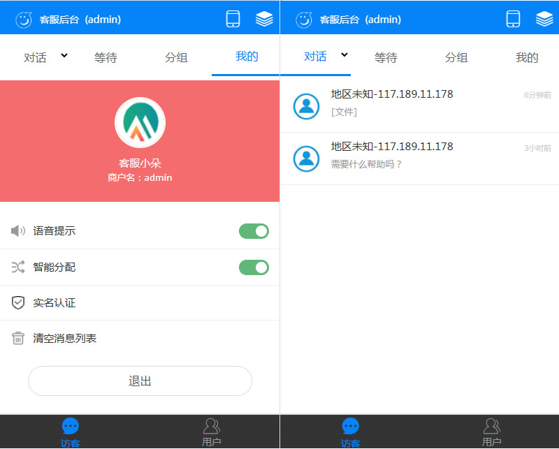This screenshot has height=449, width=559.
Task: Open the 我的 tab in right panel
Action: click(527, 58)
